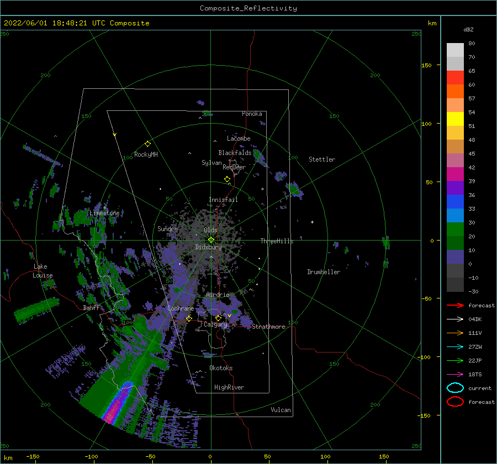
Task: Click the Limestone label
Action: coord(104,213)
